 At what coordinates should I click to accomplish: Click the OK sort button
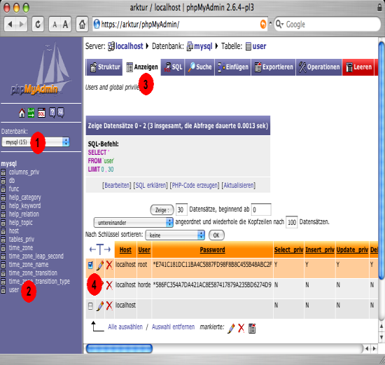(216, 235)
